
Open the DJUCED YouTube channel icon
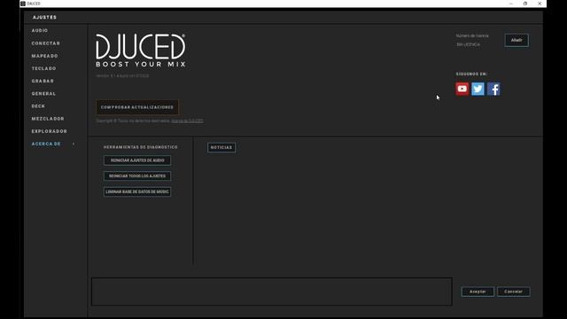(462, 89)
